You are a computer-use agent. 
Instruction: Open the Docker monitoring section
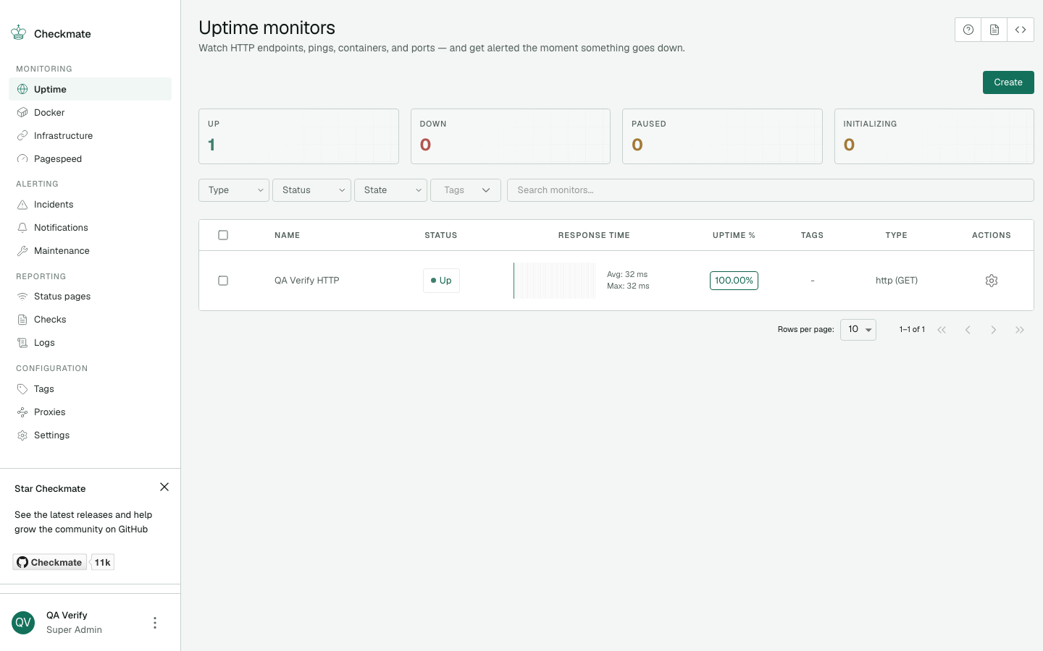point(90,112)
